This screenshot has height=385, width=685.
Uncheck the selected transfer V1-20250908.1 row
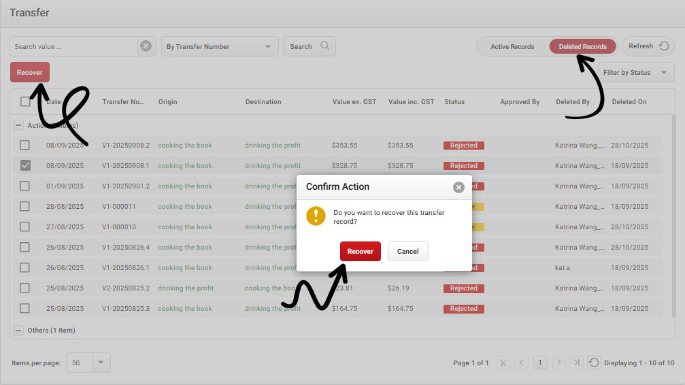[24, 165]
